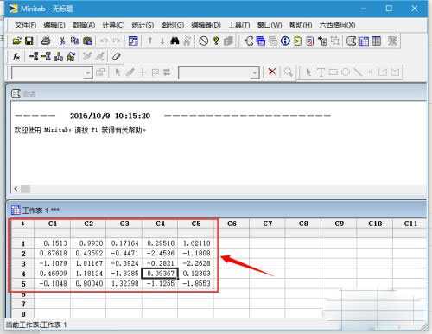The width and height of the screenshot is (432, 334).
Task: Click the Move Columns icon
Action: tap(71, 56)
